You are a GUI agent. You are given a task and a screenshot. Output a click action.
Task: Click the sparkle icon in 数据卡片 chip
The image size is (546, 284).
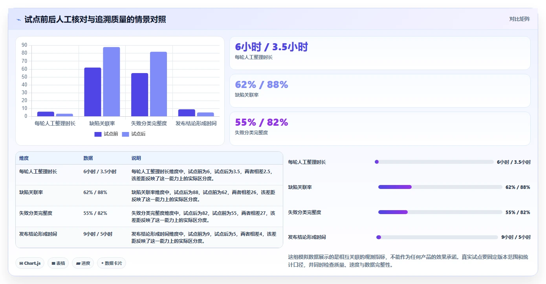[x=103, y=263]
